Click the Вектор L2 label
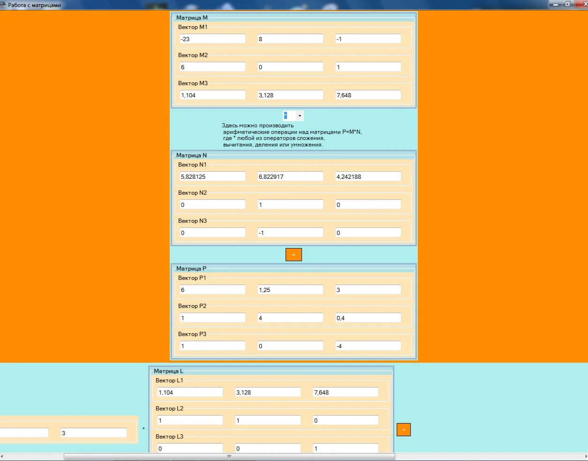Viewport: 588px width, 461px height. [169, 409]
